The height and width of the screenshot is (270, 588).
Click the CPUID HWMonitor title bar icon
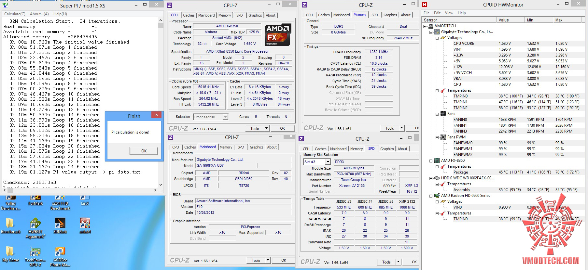(x=425, y=5)
